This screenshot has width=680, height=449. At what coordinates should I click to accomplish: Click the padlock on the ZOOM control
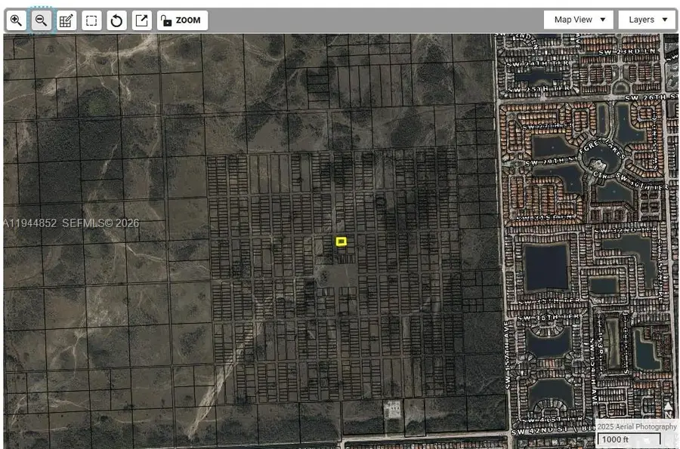[x=166, y=20]
